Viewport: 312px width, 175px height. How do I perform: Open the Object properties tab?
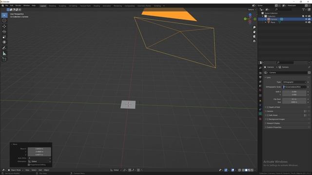(260, 101)
